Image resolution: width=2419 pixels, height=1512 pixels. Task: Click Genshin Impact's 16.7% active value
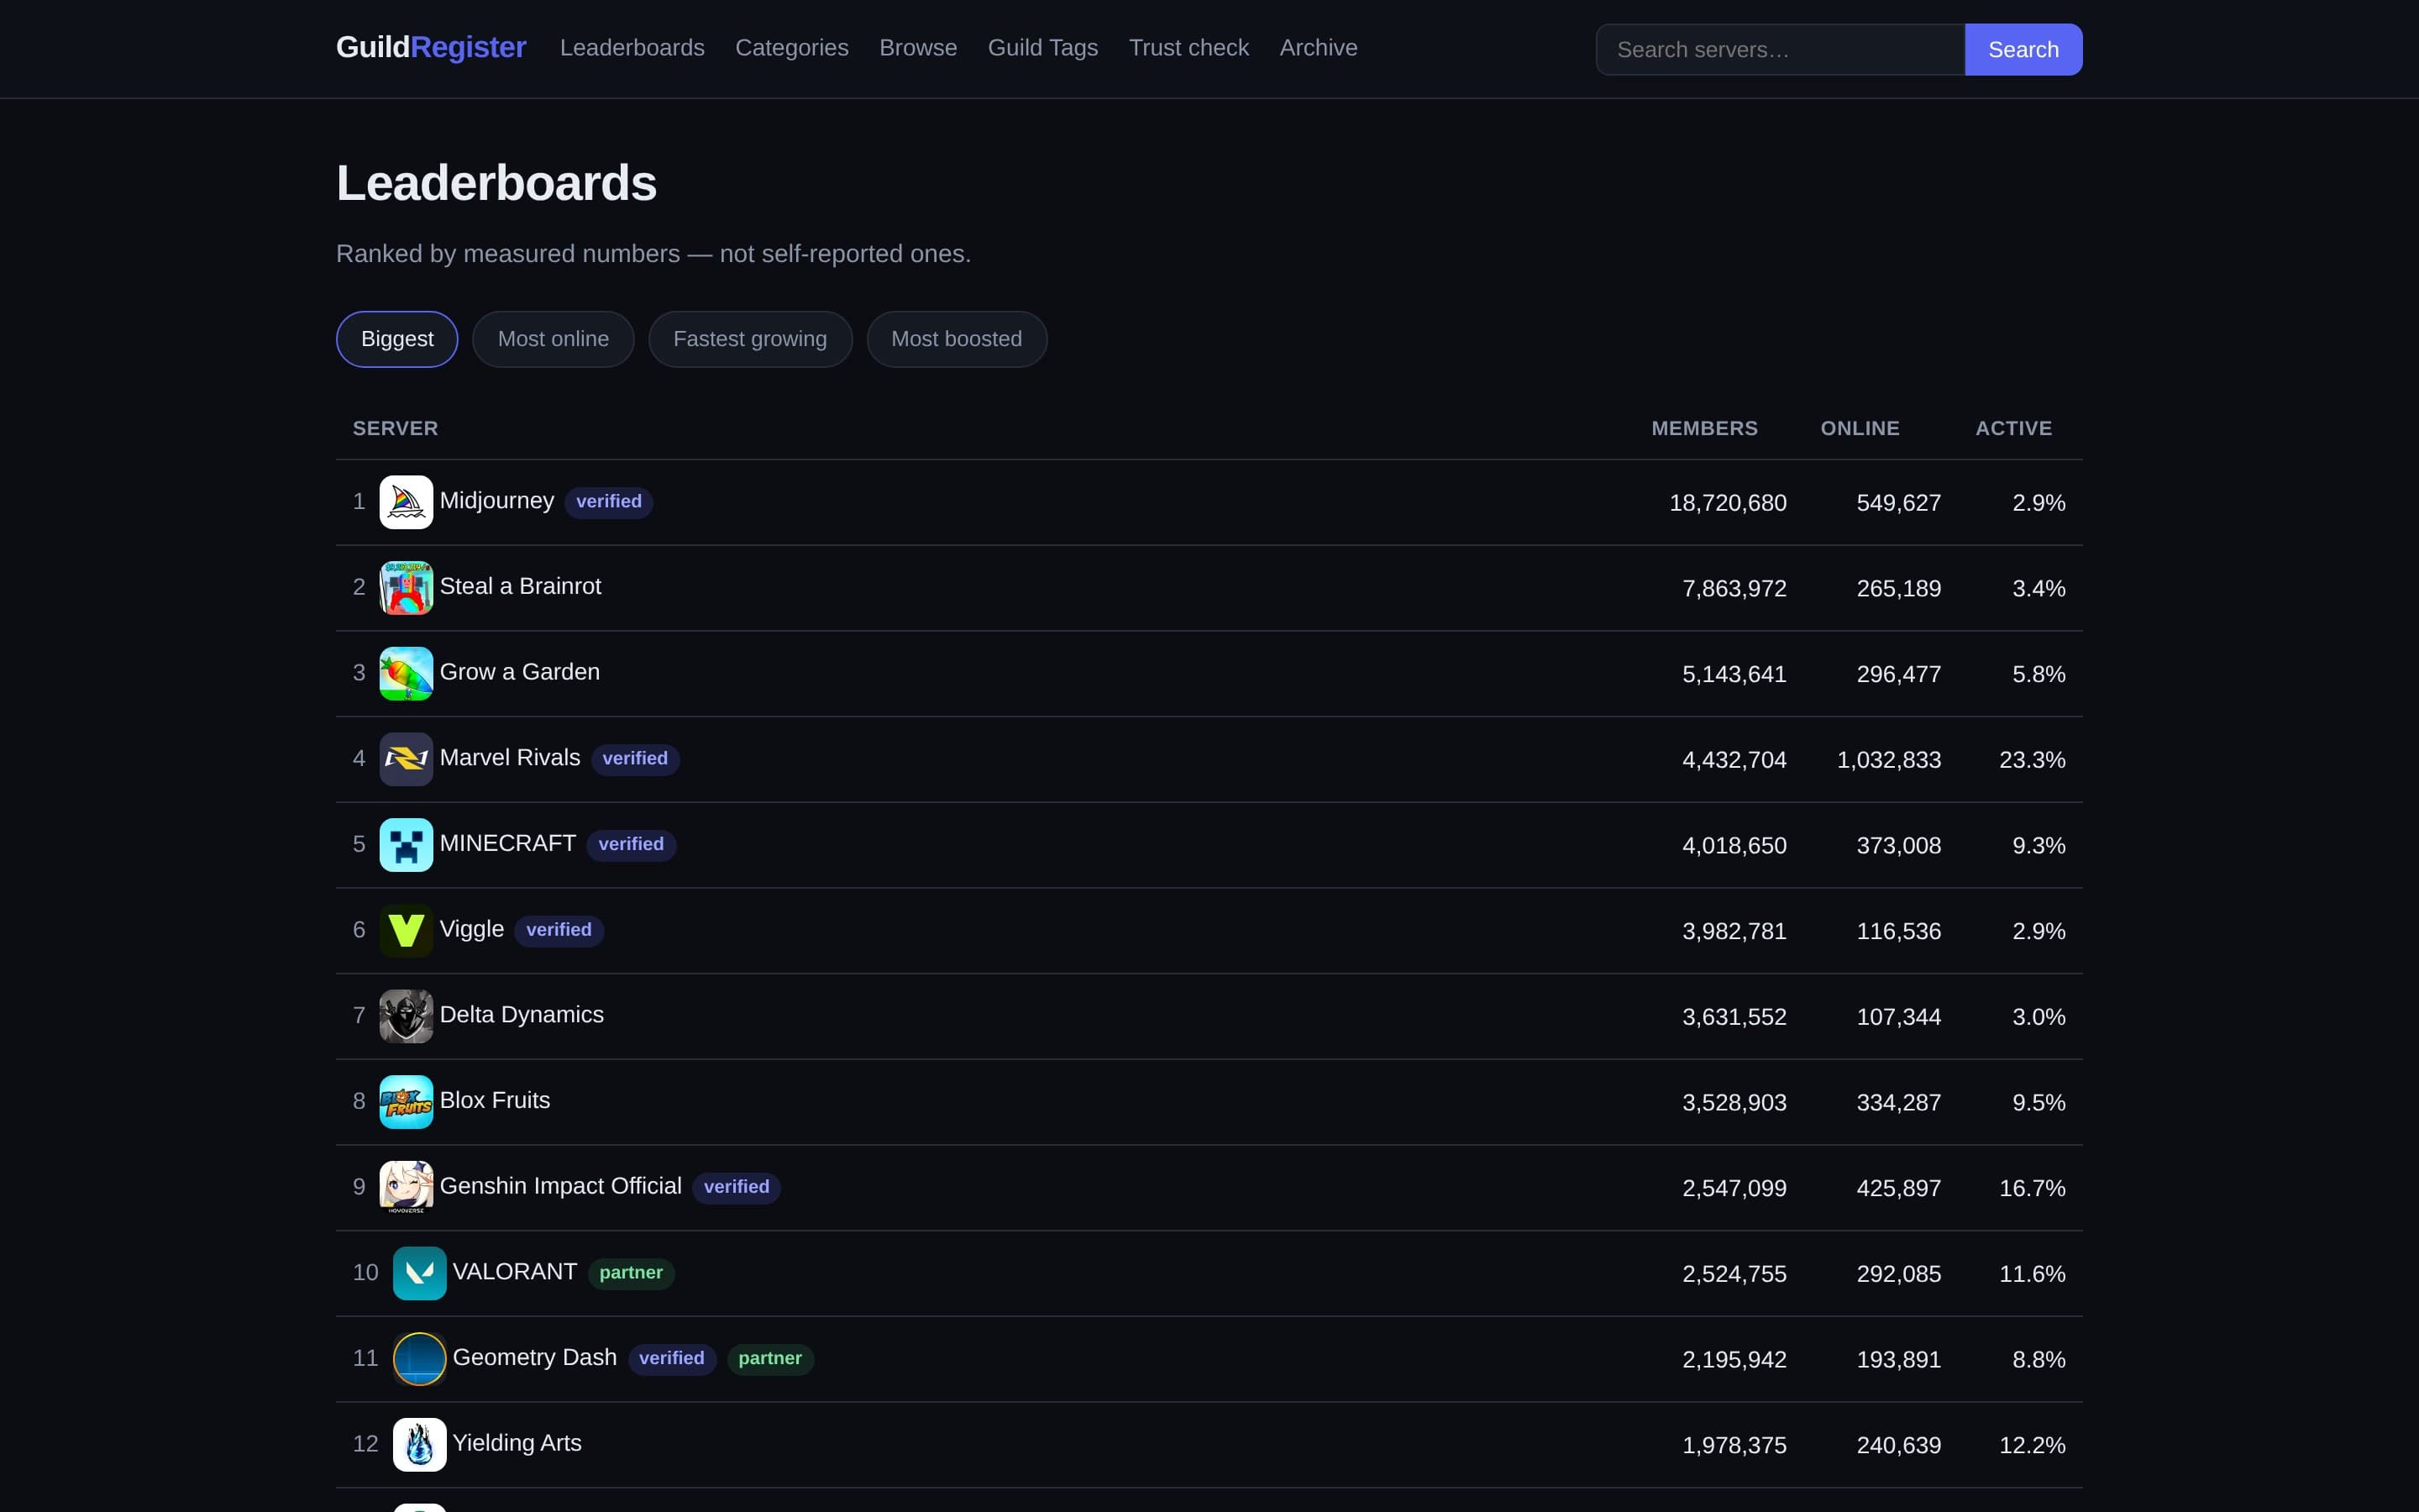[2031, 1188]
